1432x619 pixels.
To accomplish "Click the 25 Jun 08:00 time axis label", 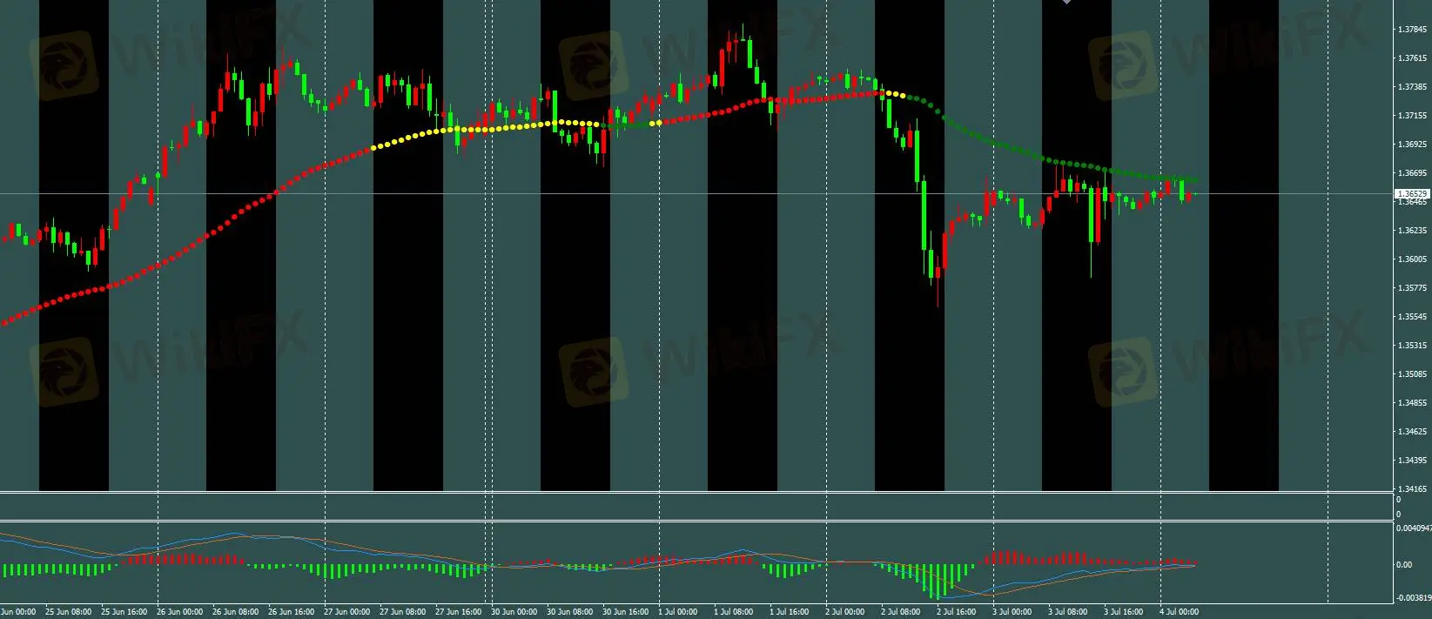I will [68, 612].
